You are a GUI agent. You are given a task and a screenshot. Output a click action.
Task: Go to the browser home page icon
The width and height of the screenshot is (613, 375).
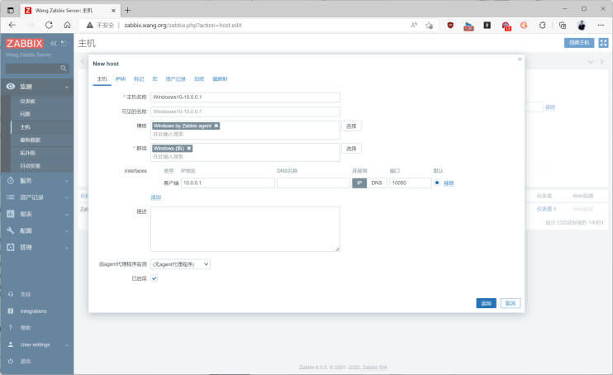(x=67, y=25)
